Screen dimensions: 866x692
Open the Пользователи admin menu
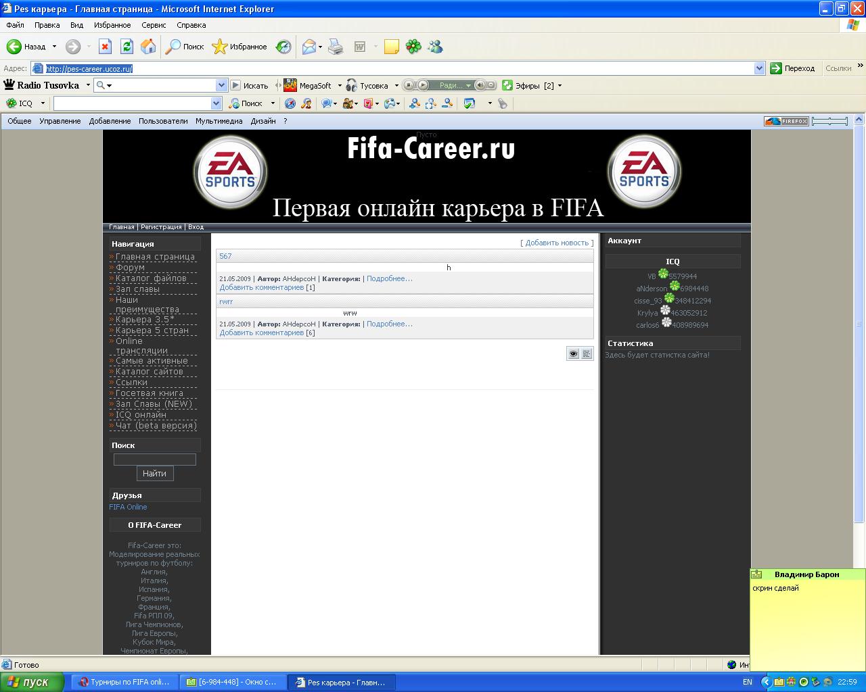pyautogui.click(x=163, y=121)
